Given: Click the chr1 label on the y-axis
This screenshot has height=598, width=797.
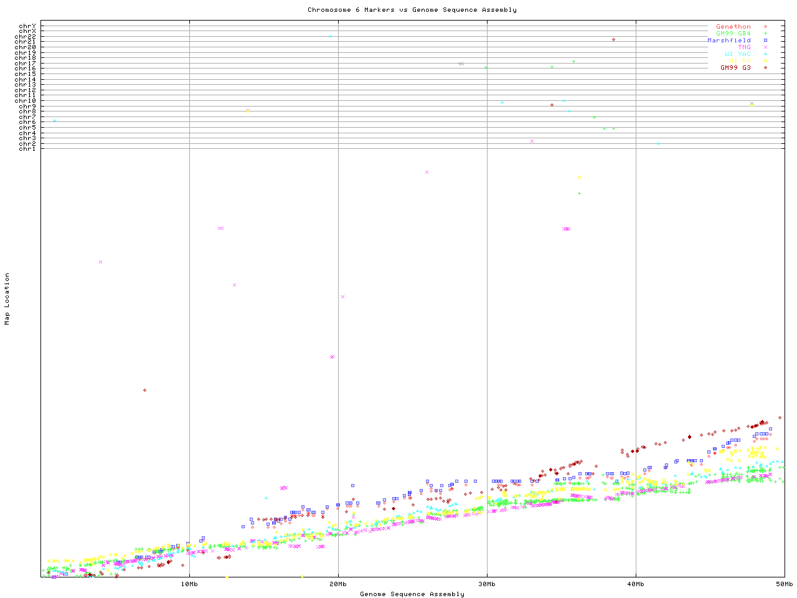Looking at the screenshot, I should click(27, 149).
